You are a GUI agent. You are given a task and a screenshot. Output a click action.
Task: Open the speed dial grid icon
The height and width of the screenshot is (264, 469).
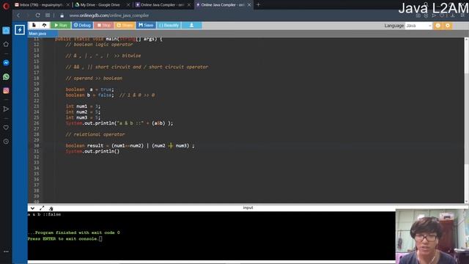(48, 15)
